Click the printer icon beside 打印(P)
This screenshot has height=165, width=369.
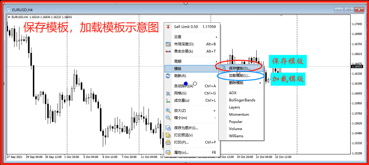[168, 142]
